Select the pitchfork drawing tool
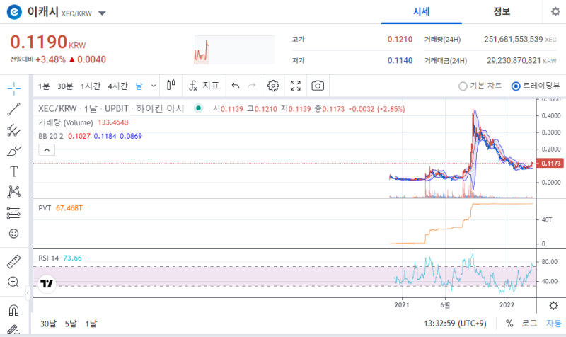 pyautogui.click(x=13, y=130)
